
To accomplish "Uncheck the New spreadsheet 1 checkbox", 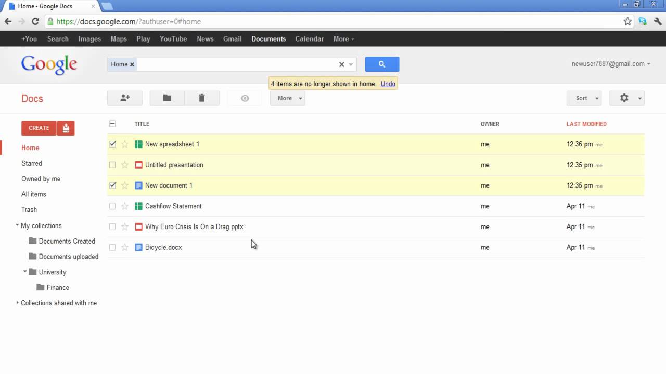I will pos(112,144).
